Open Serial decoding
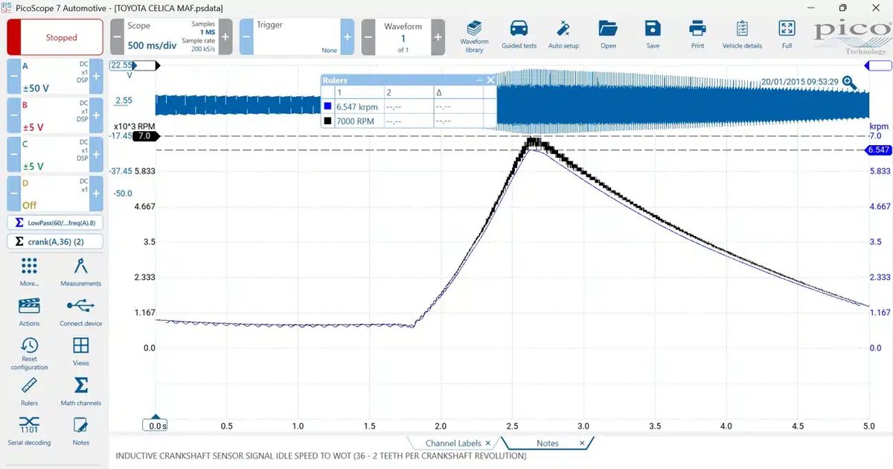 [29, 431]
